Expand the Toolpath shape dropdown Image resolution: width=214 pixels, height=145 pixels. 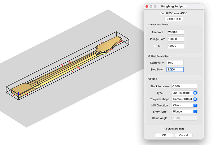pyautogui.click(x=184, y=99)
